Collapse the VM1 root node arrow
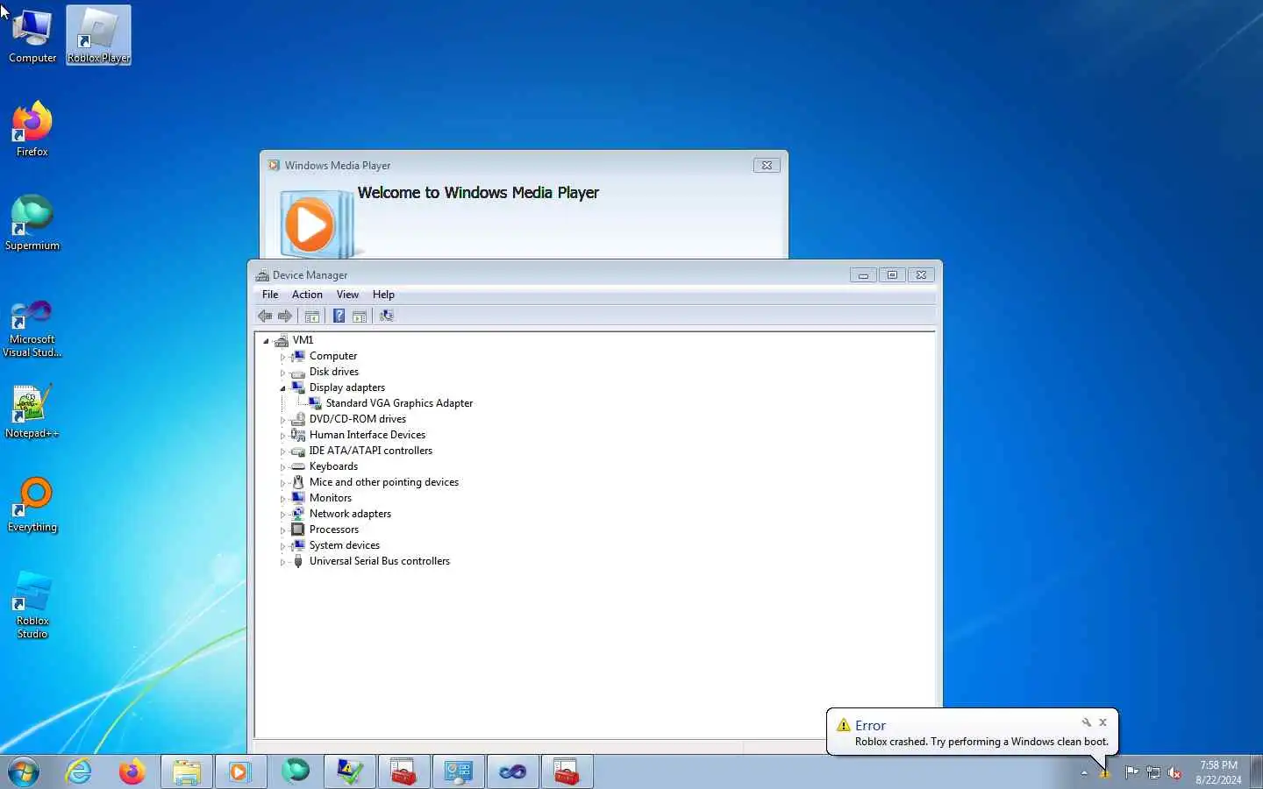 click(x=266, y=341)
